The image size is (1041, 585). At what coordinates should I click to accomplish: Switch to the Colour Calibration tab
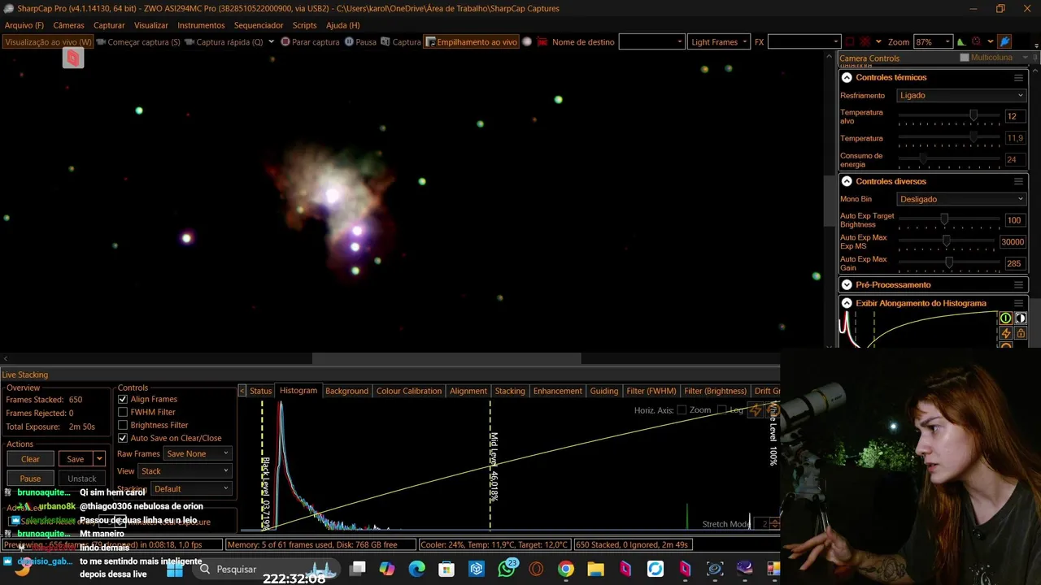409,391
